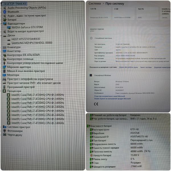Open Захист системи link
The width and height of the screenshot is (171, 171).
(146, 67)
